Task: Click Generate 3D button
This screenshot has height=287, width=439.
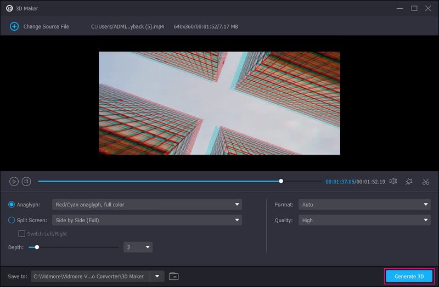Action: tap(409, 276)
